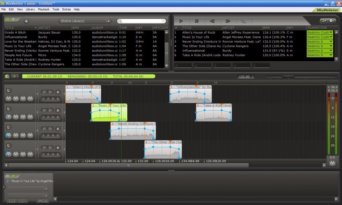This screenshot has width=342, height=205.
Task: Sort playlist by the TRANSITION column header
Action: (x=320, y=28)
